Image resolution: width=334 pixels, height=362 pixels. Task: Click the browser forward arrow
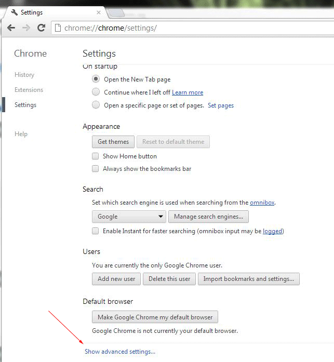pyautogui.click(x=26, y=28)
